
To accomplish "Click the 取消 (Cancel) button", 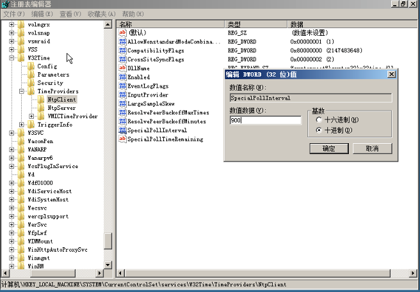I will (372, 148).
